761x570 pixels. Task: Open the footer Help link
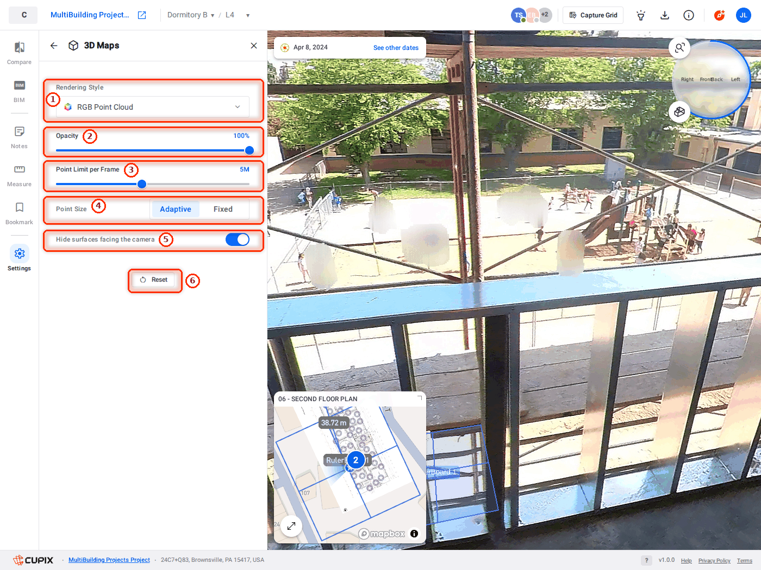pyautogui.click(x=687, y=561)
